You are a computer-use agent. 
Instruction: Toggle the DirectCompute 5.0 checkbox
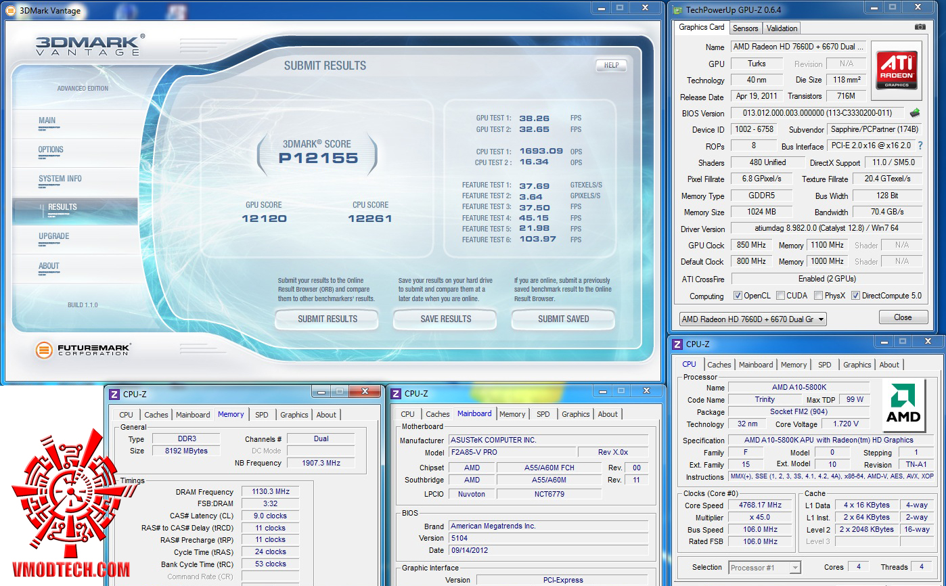pos(855,296)
